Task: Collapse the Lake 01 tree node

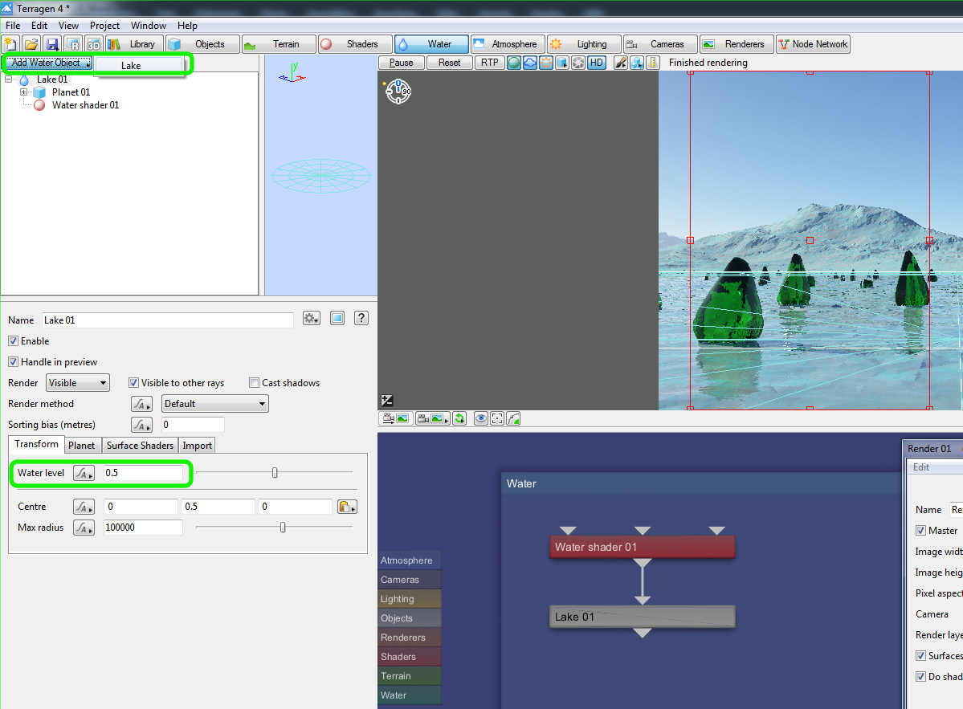Action: coord(8,79)
